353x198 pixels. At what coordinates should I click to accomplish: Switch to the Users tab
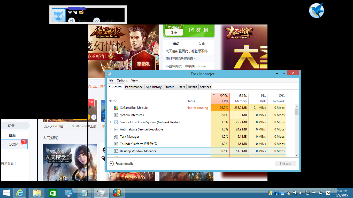click(x=181, y=87)
